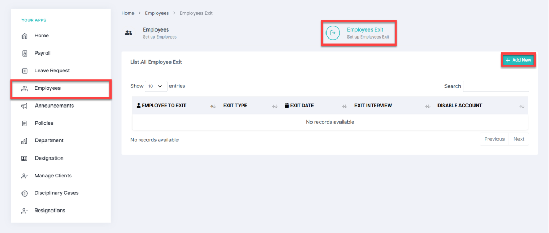The height and width of the screenshot is (233, 549).
Task: Select the Announcements megaphone icon
Action: click(x=24, y=106)
